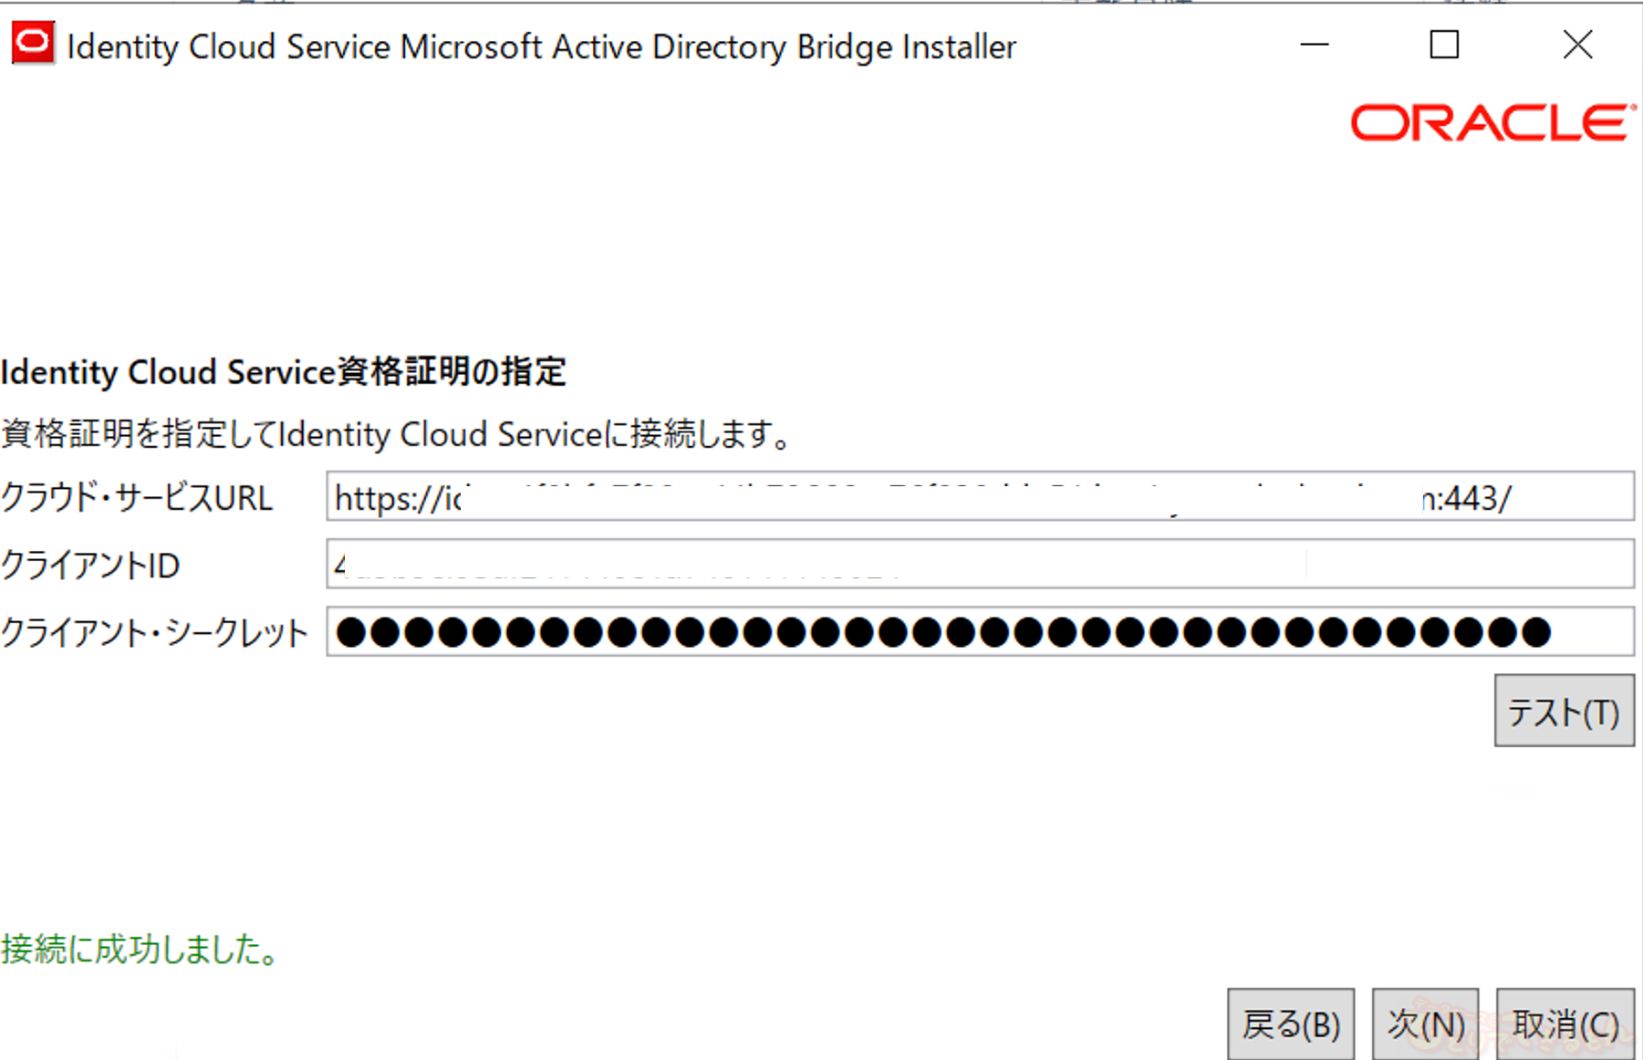1643x1060 pixels.
Task: Click the Oracle app icon in title bar
Action: 33,44
